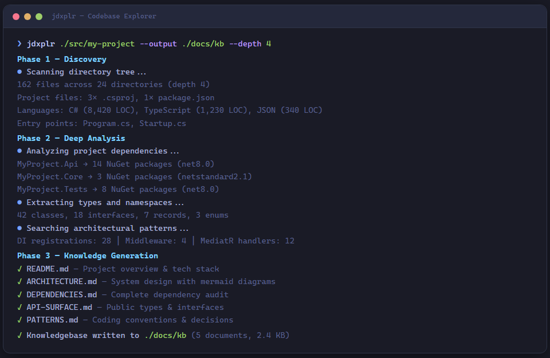This screenshot has height=358, width=550.
Task: Click the bullet beside Scanning directory tree
Action: 19,72
